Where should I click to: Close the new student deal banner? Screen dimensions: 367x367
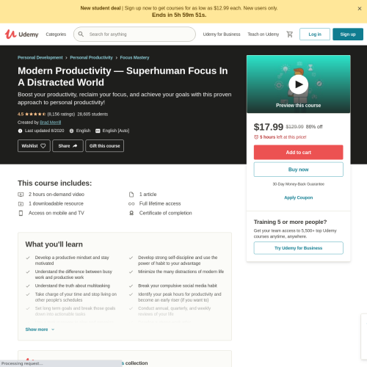point(360,9)
